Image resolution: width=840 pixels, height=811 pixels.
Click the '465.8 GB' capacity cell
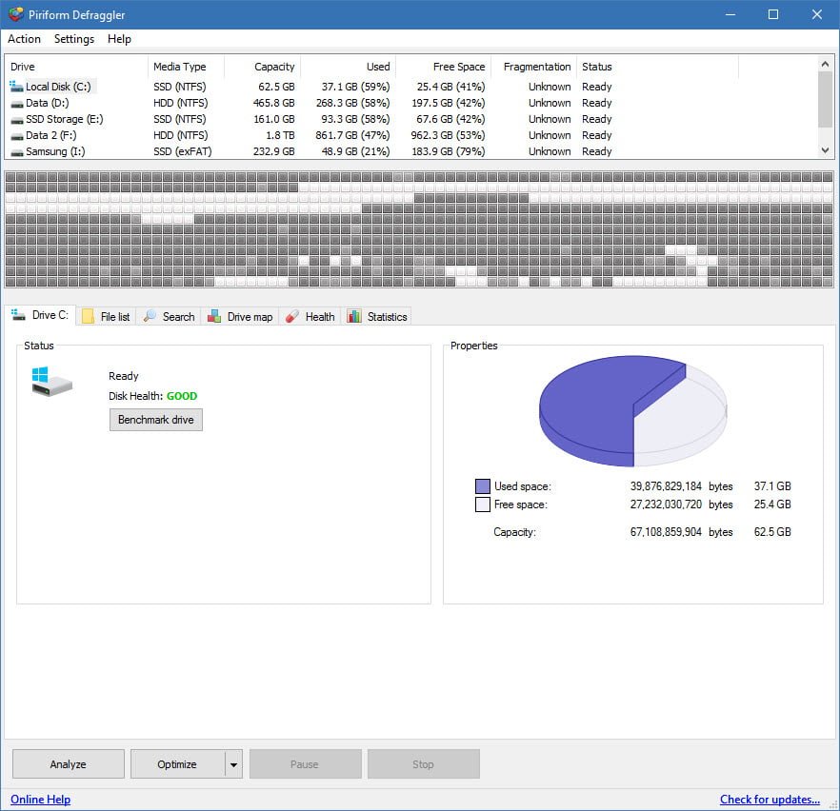click(x=273, y=103)
